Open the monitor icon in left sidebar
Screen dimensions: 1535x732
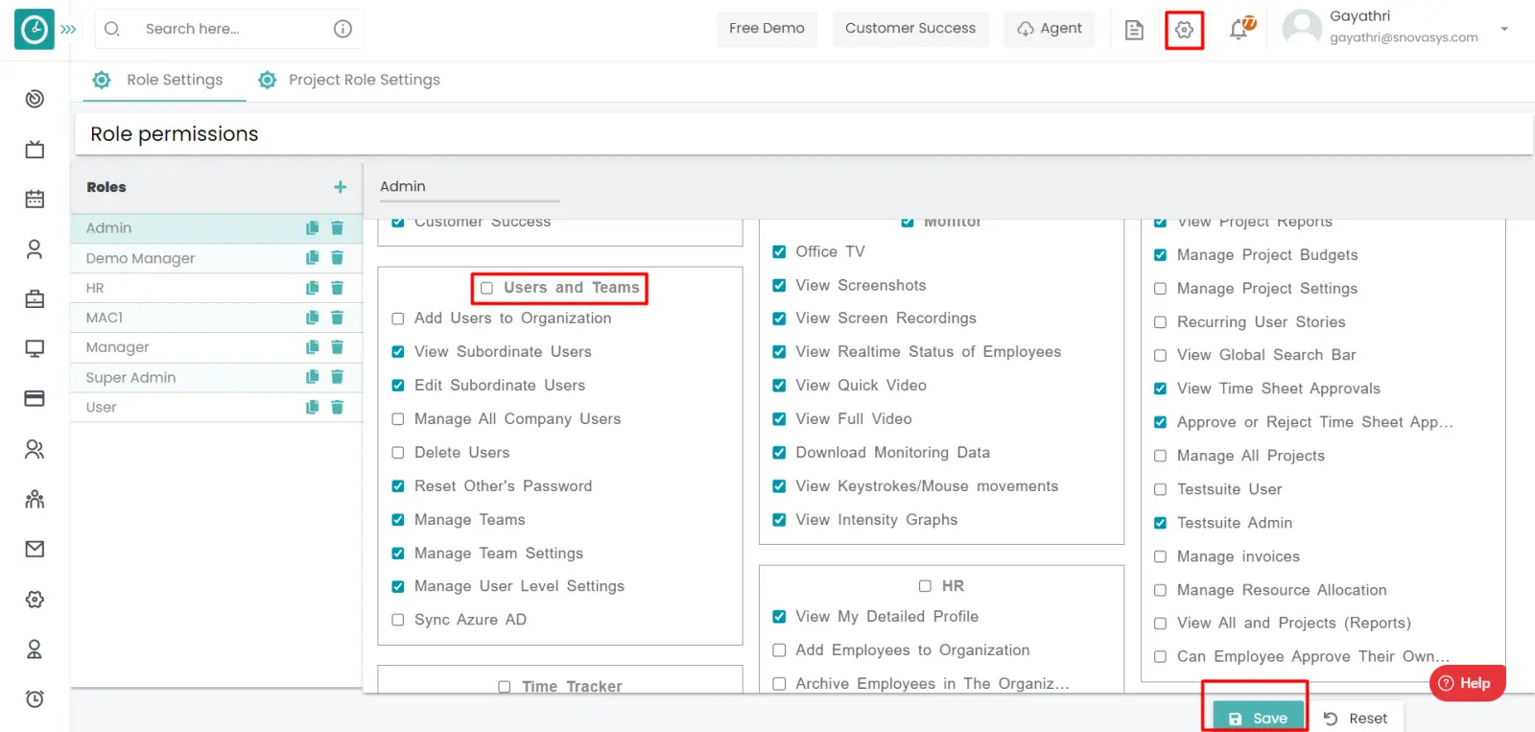tap(35, 349)
